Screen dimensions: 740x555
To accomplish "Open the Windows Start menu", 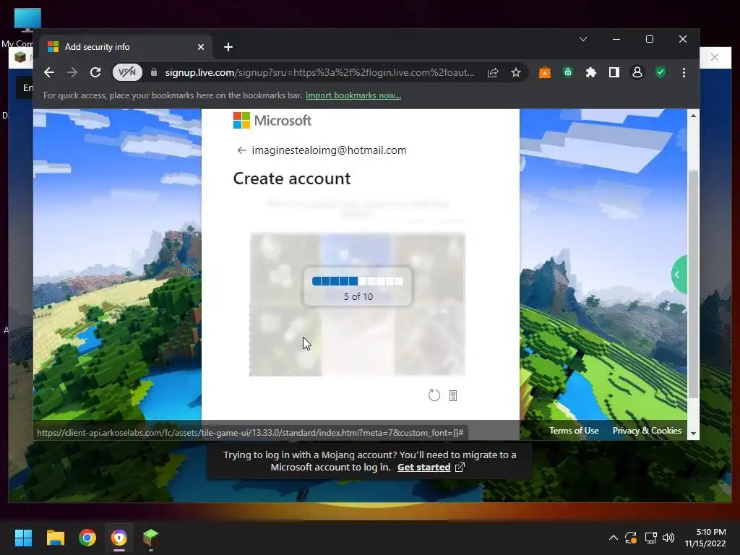I will (x=23, y=538).
